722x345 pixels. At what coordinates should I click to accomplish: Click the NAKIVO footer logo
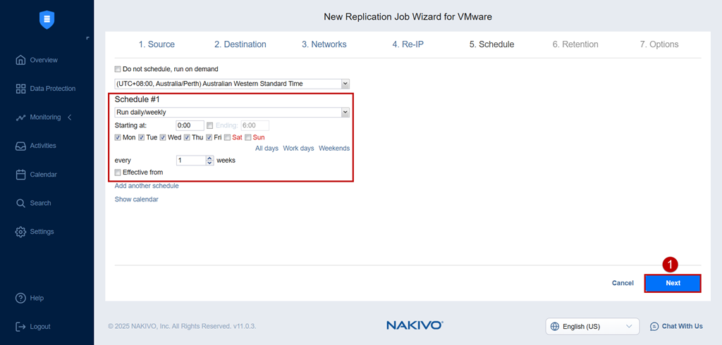pos(415,326)
